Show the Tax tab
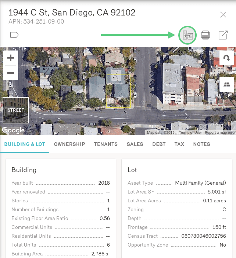The height and width of the screenshot is (258, 236). coord(179,144)
